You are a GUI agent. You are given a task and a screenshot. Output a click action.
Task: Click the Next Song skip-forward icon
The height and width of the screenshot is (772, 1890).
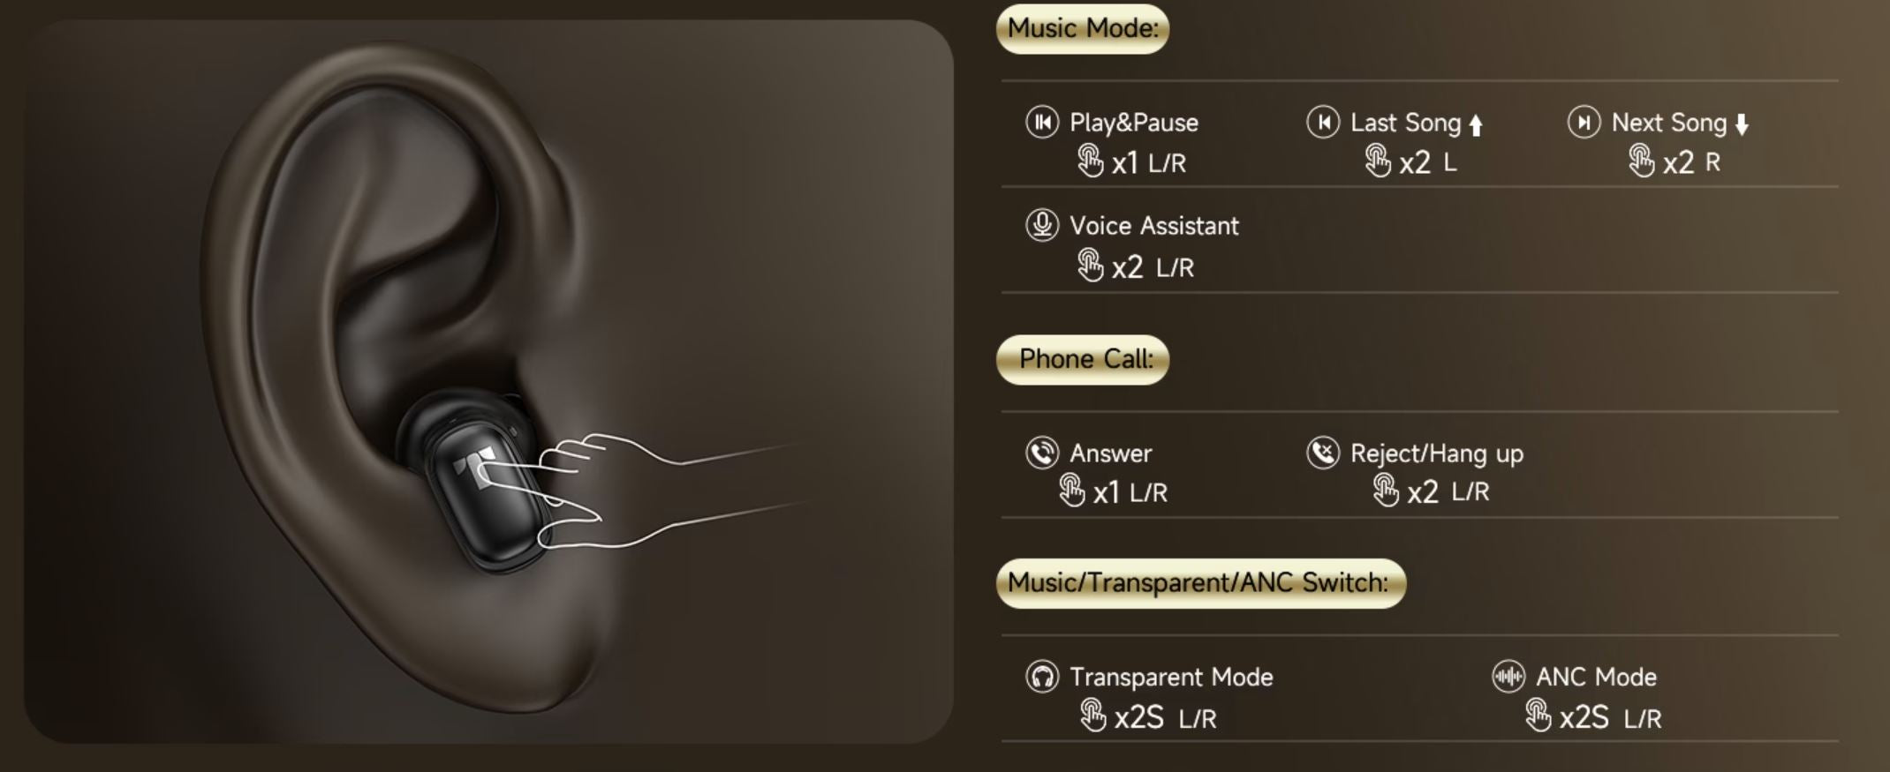[x=1584, y=122]
